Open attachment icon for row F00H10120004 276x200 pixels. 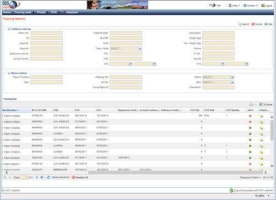coord(261,122)
